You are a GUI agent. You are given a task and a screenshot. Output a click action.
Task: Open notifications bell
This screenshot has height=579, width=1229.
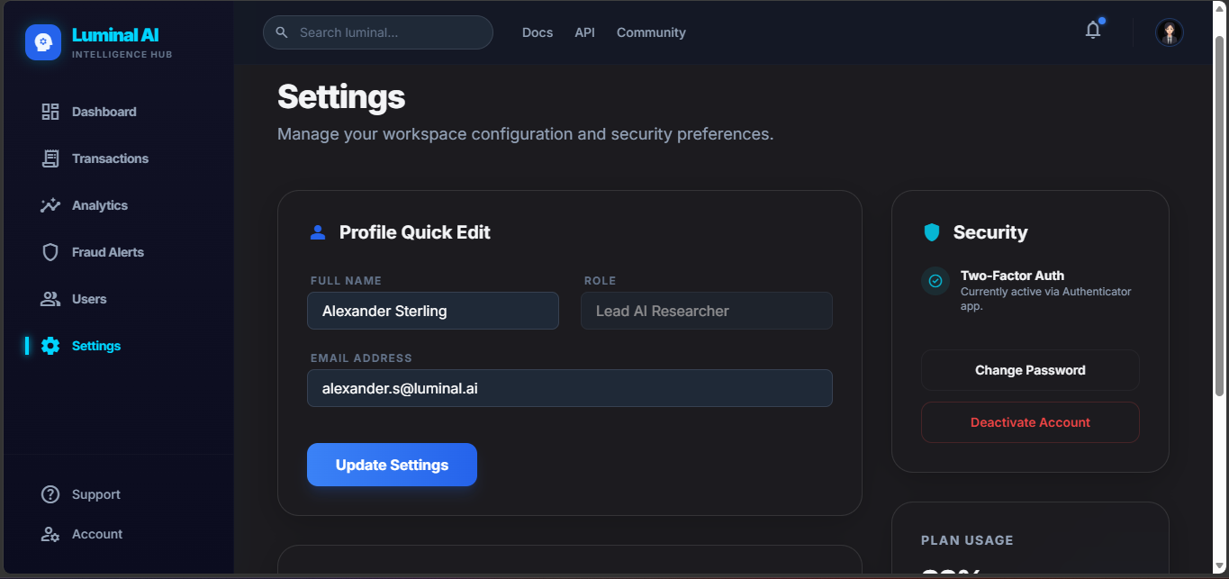click(x=1093, y=31)
